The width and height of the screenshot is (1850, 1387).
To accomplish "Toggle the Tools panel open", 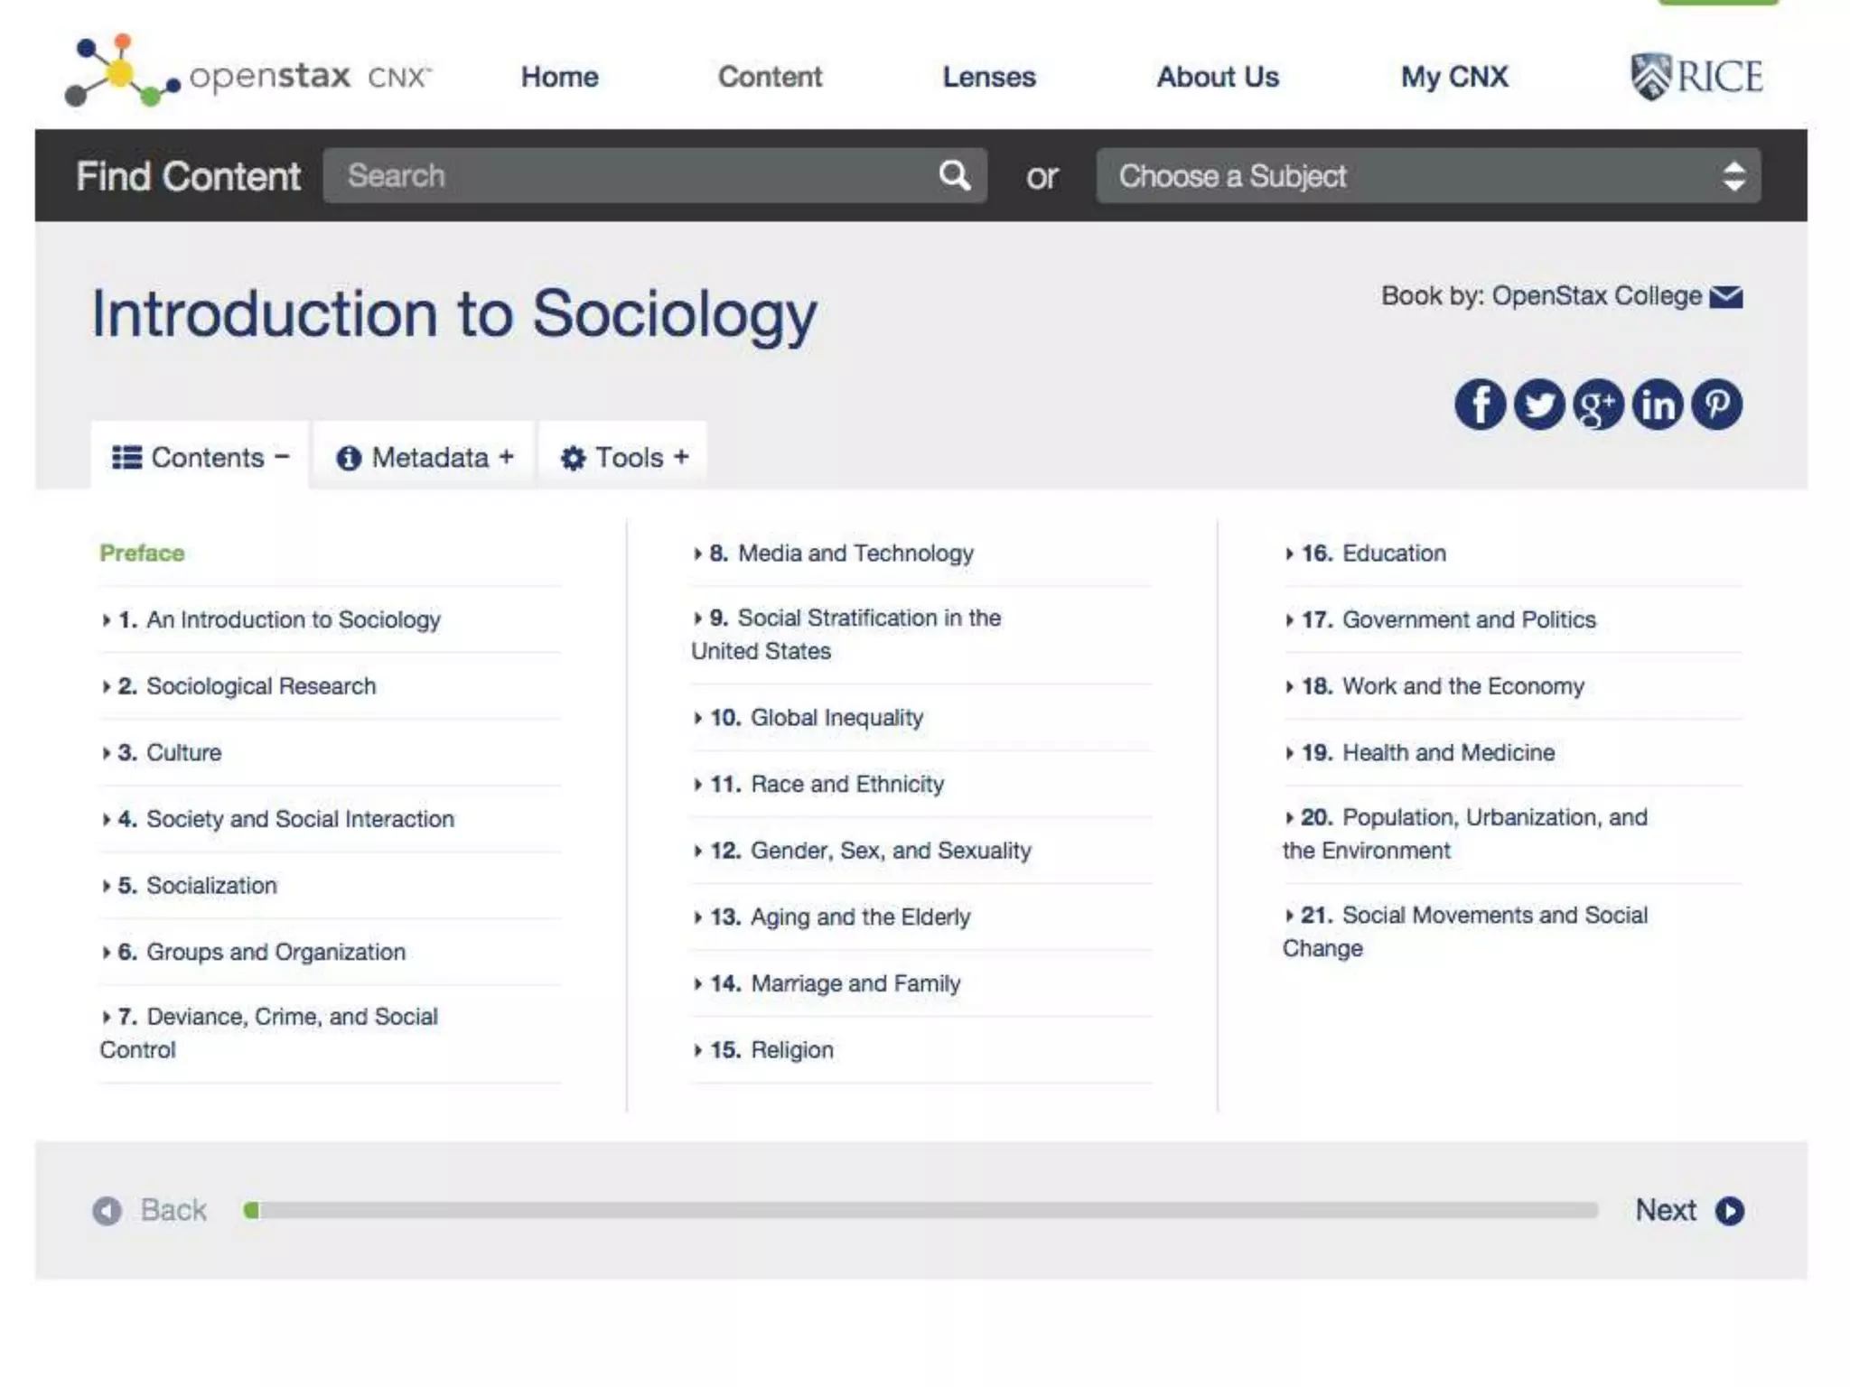I will 624,457.
